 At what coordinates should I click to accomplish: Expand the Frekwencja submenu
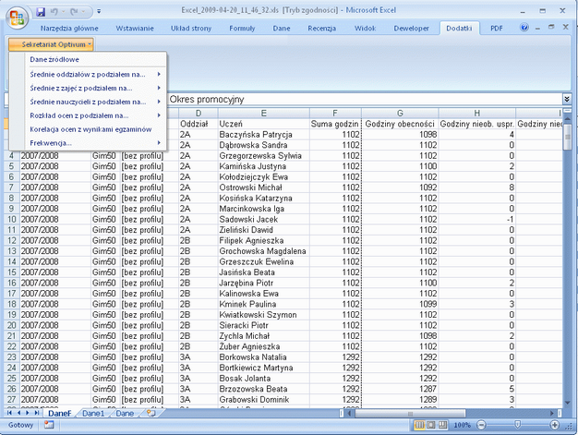tap(88, 143)
